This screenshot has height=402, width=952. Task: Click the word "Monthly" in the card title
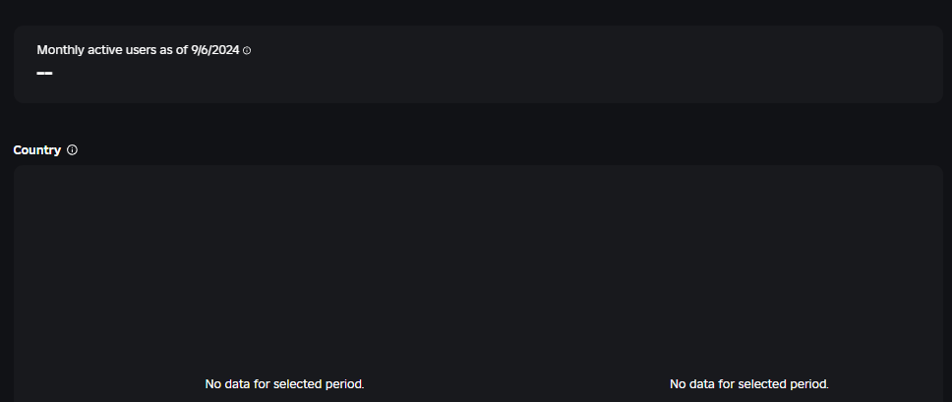tap(60, 49)
